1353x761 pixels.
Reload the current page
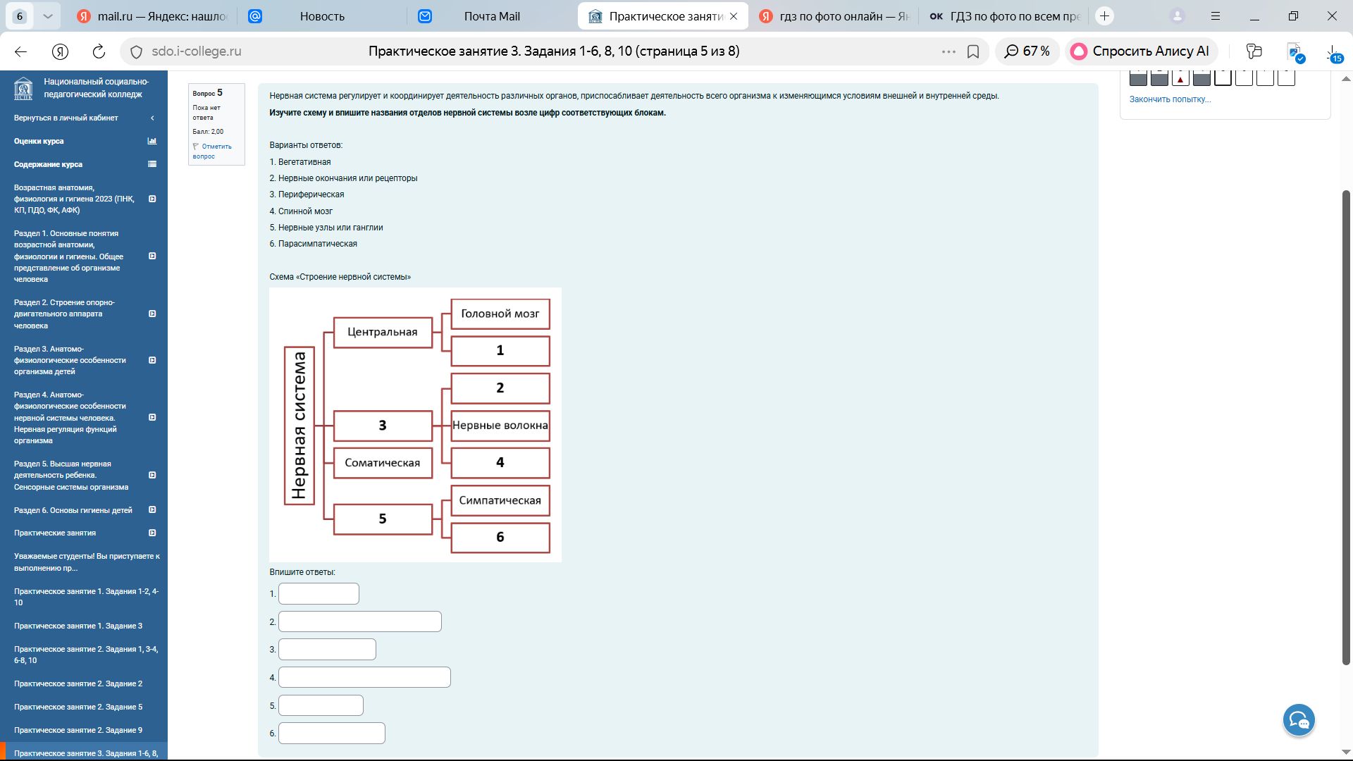[x=99, y=51]
